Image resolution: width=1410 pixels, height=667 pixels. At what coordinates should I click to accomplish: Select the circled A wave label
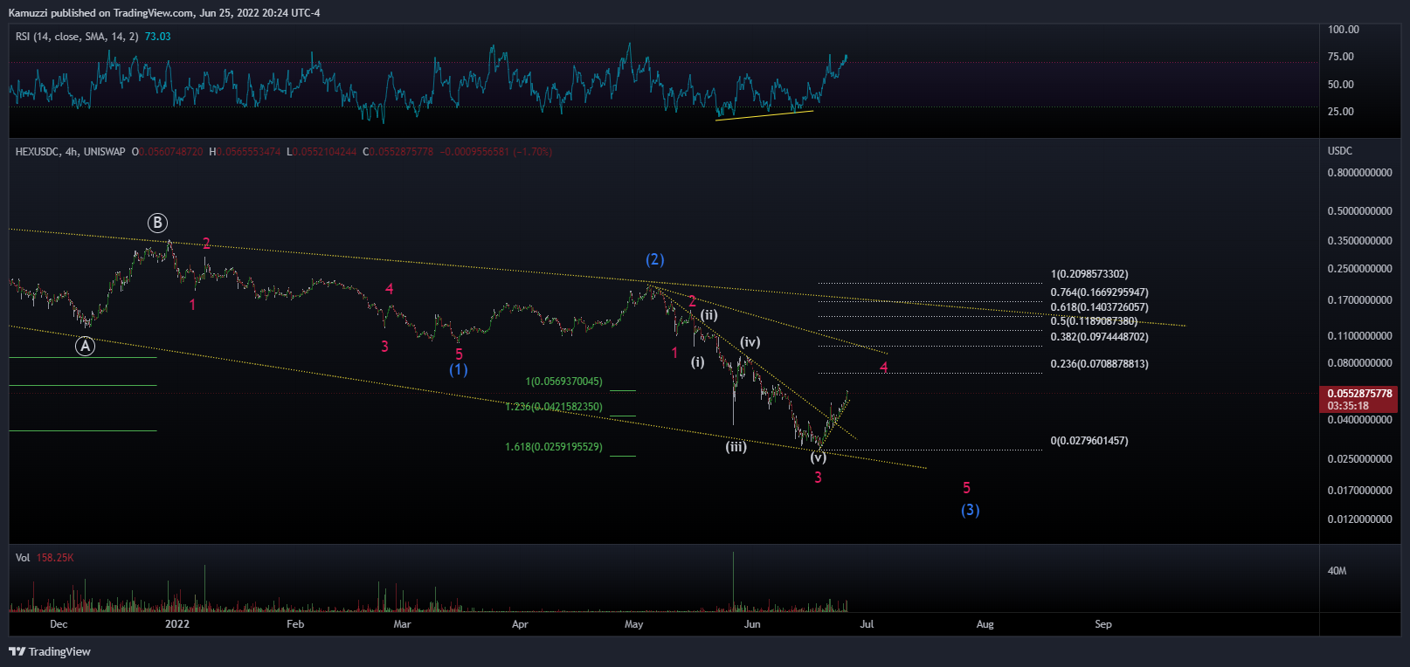pyautogui.click(x=85, y=346)
